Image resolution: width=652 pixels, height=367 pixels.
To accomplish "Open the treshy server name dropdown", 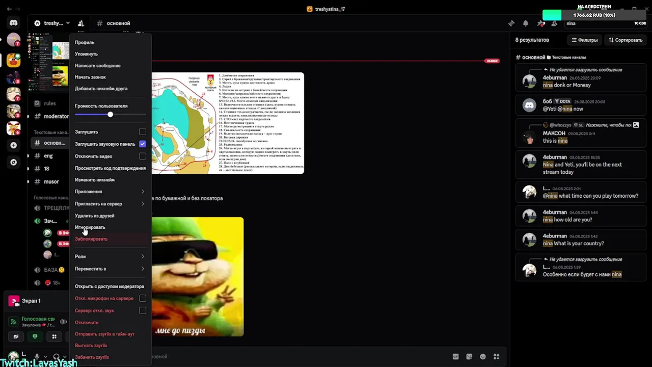I will pos(52,23).
